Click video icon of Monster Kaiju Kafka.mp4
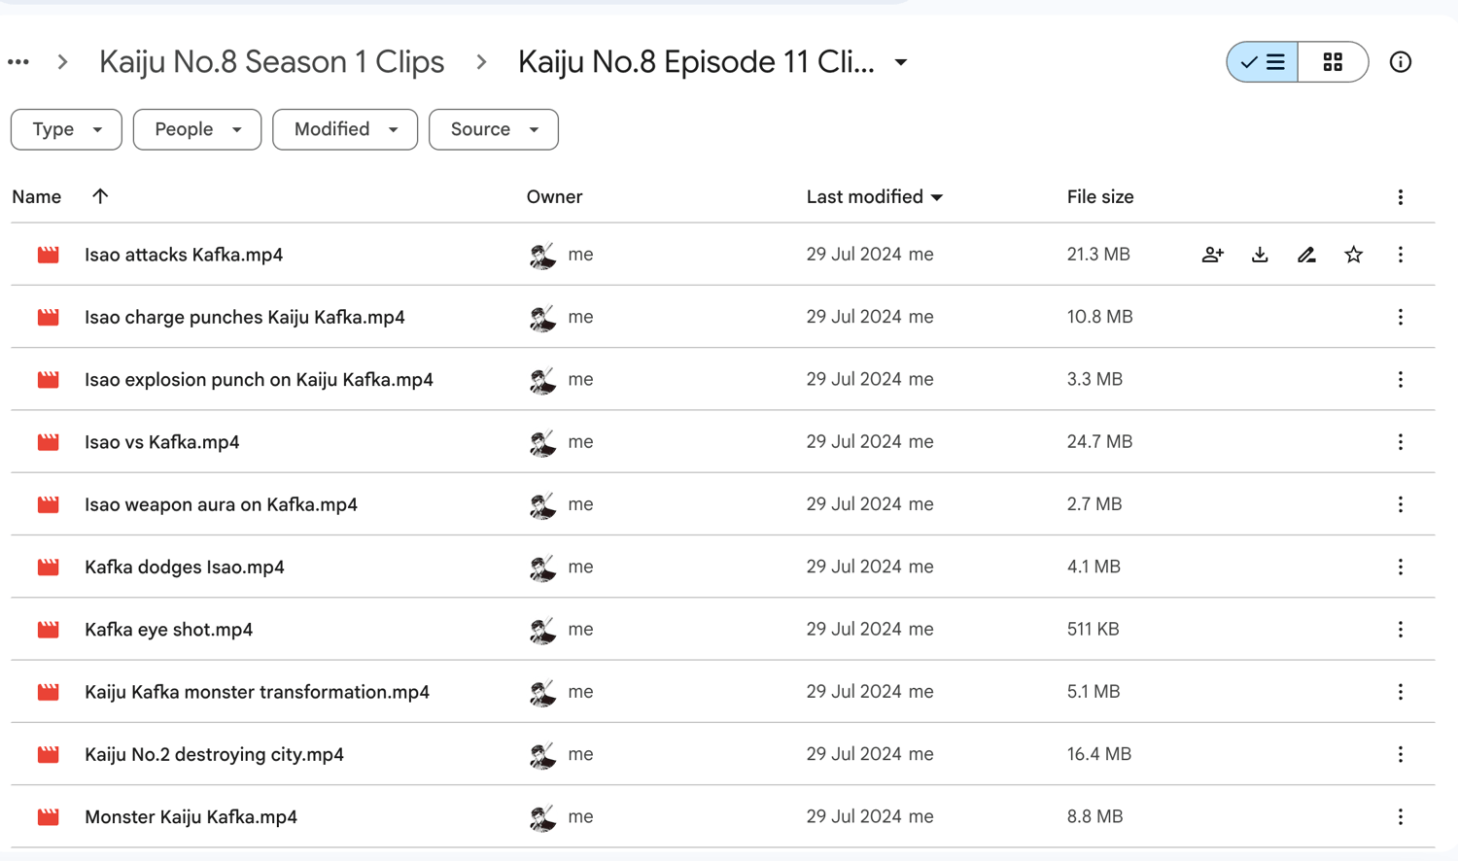 coord(49,817)
